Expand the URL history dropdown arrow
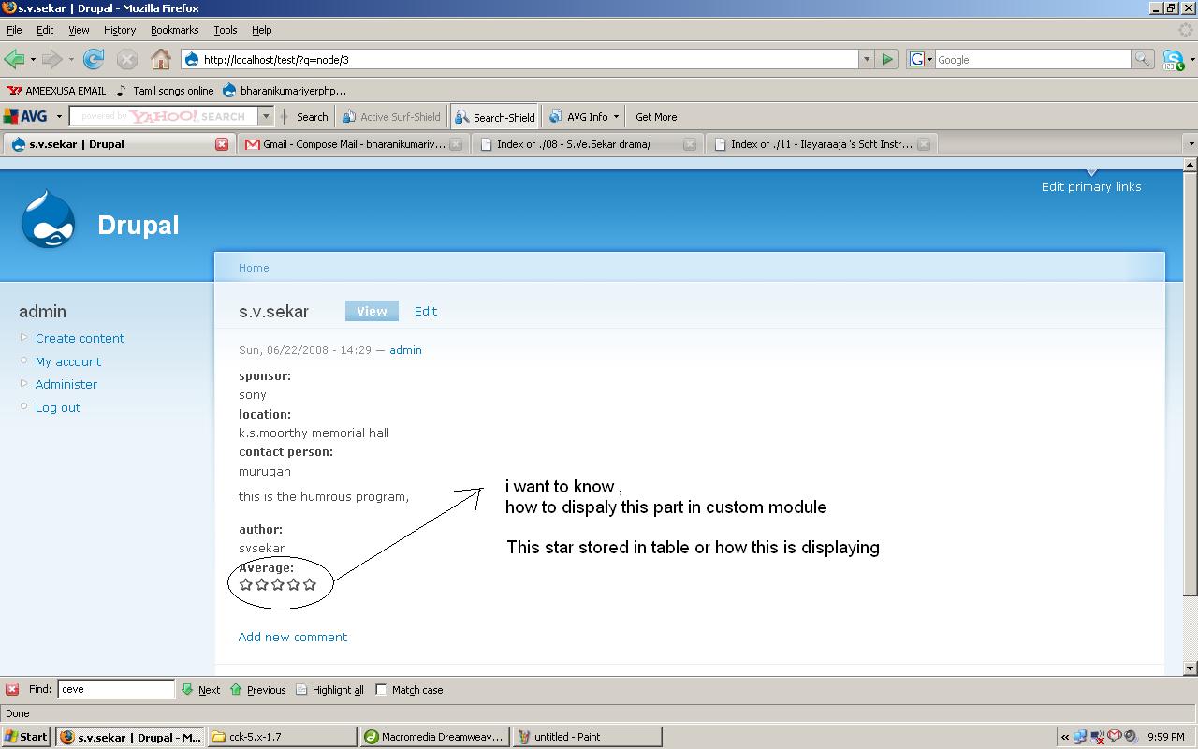The image size is (1198, 749). coord(866,60)
